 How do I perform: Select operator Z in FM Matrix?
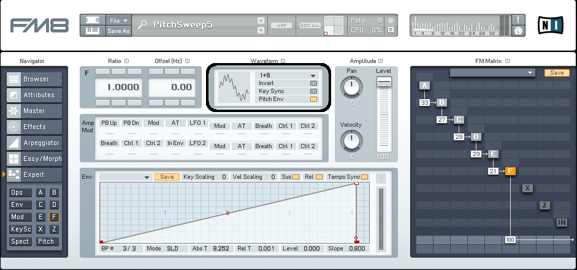pyautogui.click(x=545, y=205)
